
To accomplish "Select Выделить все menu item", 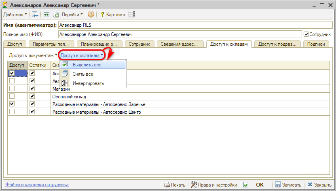I will pyautogui.click(x=87, y=65).
